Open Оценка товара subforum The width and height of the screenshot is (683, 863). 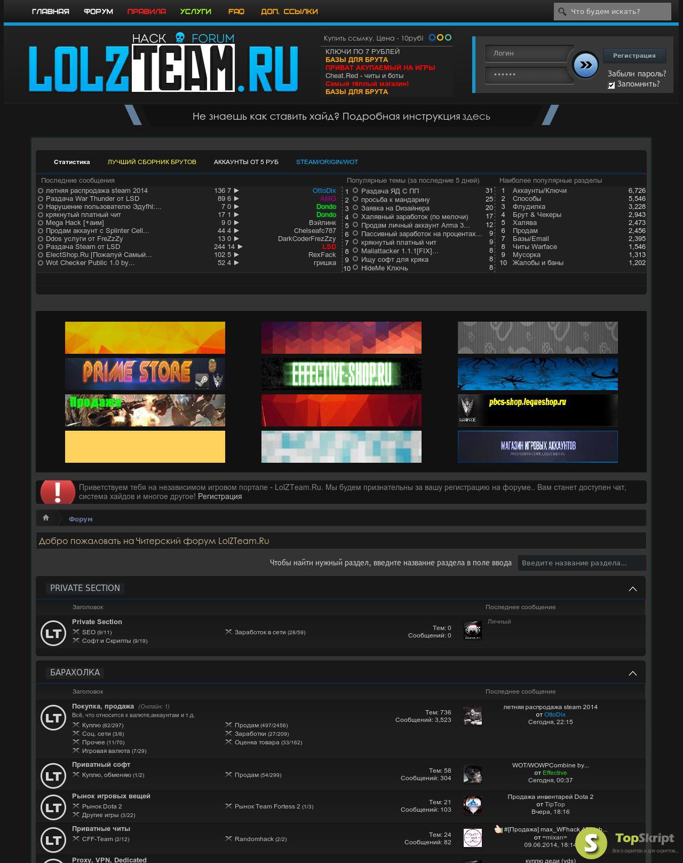point(257,742)
